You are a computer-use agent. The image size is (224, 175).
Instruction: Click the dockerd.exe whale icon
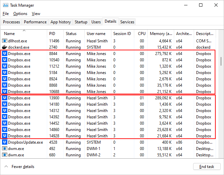point(5,47)
